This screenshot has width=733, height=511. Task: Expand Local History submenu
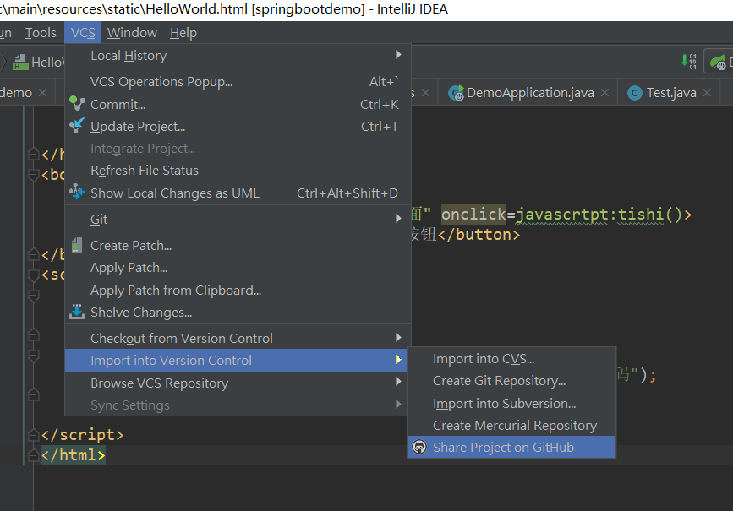[x=238, y=56]
